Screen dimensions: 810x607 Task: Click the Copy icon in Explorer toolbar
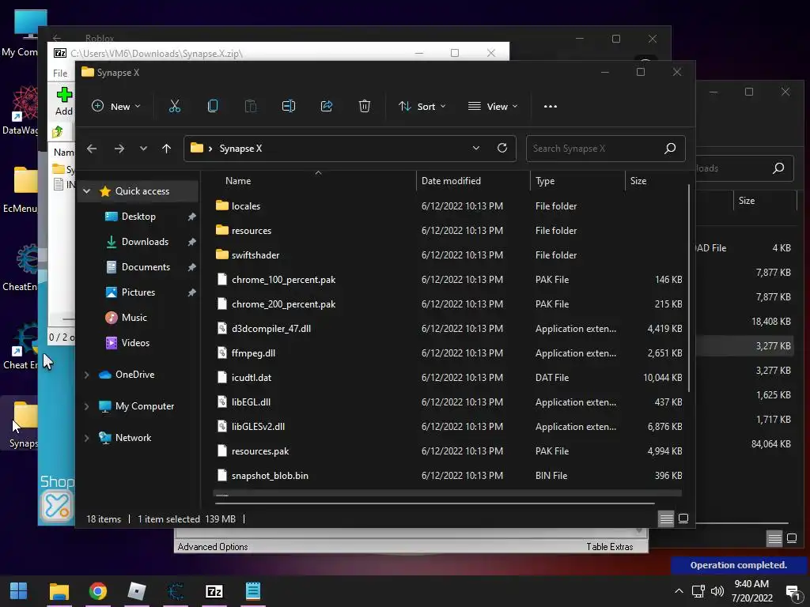coord(212,107)
